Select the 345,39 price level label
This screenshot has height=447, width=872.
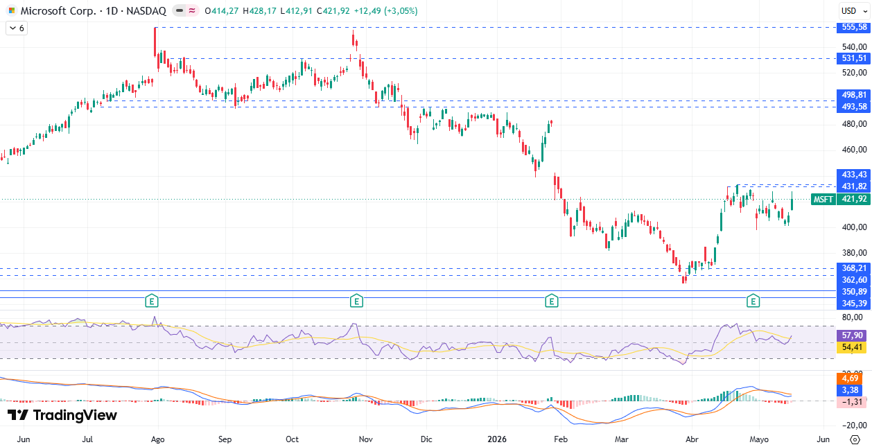click(854, 304)
